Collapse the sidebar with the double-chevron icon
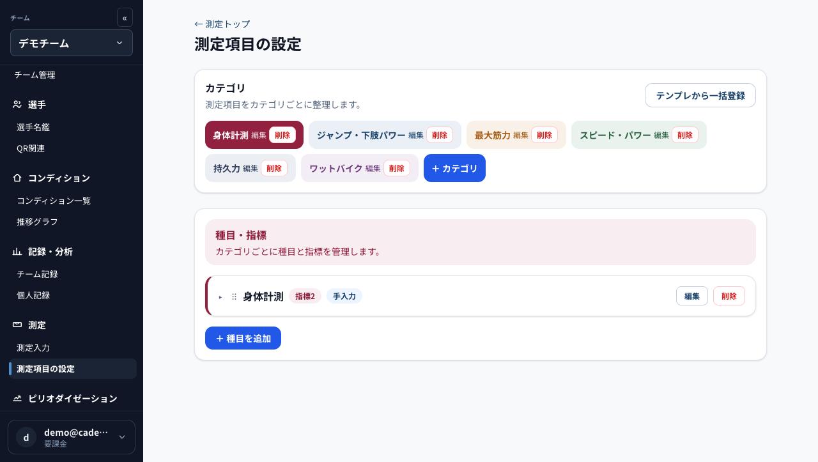The width and height of the screenshot is (818, 462). (x=125, y=17)
